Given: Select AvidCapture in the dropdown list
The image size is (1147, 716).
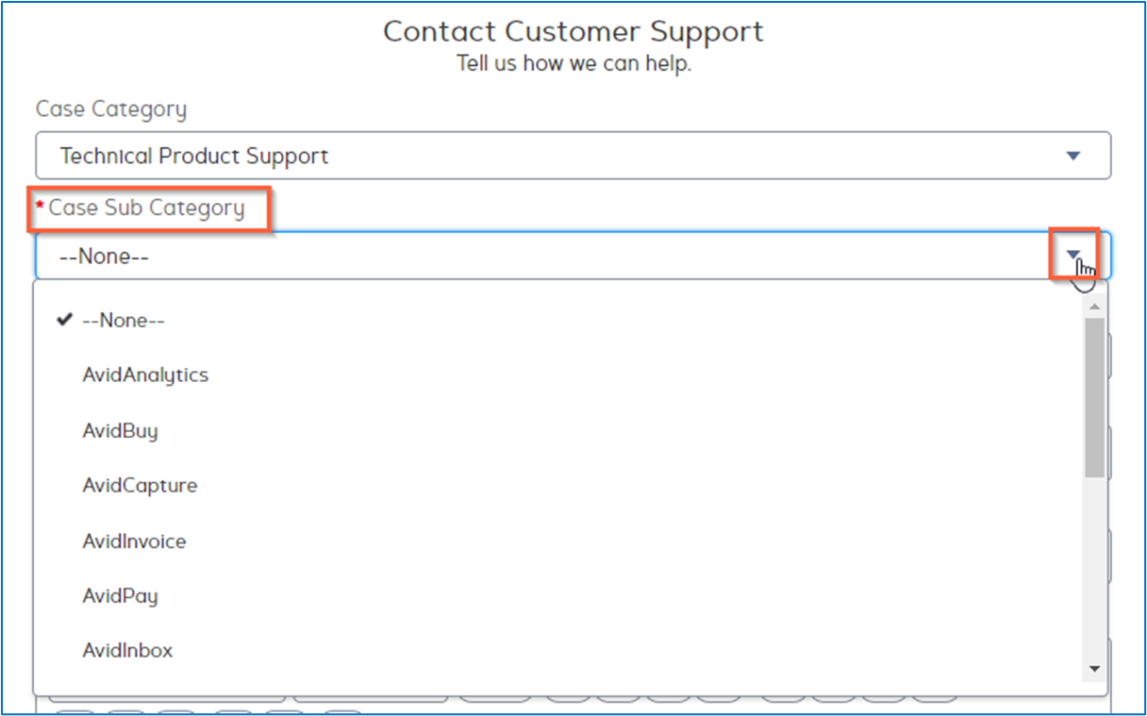Looking at the screenshot, I should tap(139, 485).
